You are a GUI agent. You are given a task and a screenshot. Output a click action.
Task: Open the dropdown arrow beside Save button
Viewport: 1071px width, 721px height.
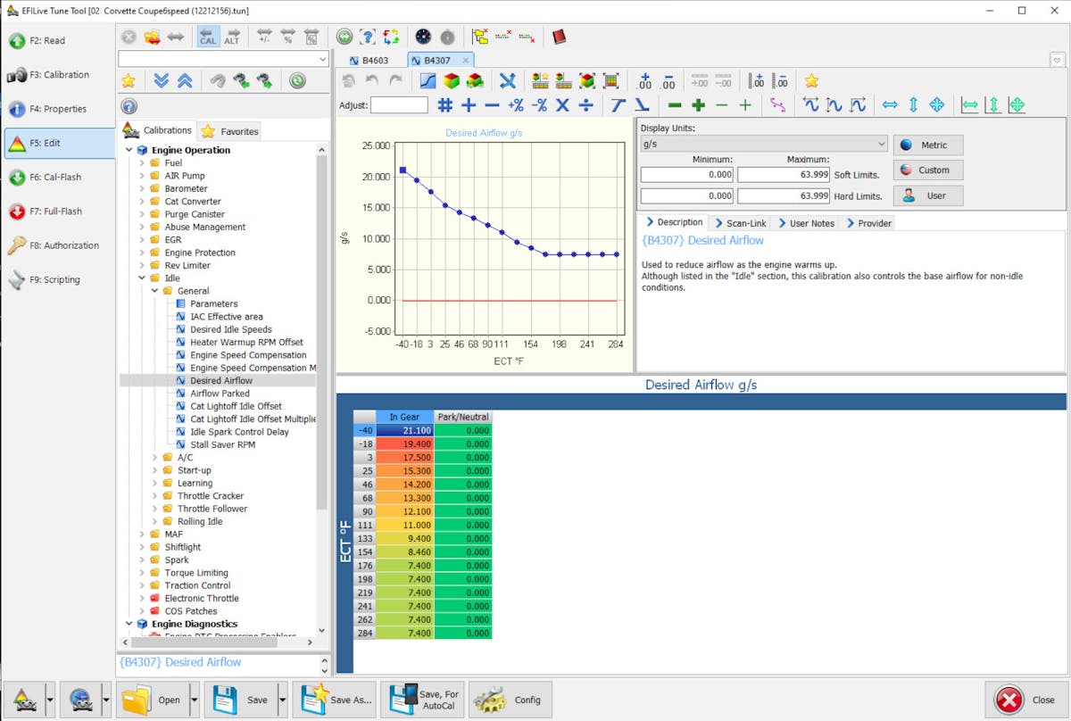pyautogui.click(x=282, y=700)
